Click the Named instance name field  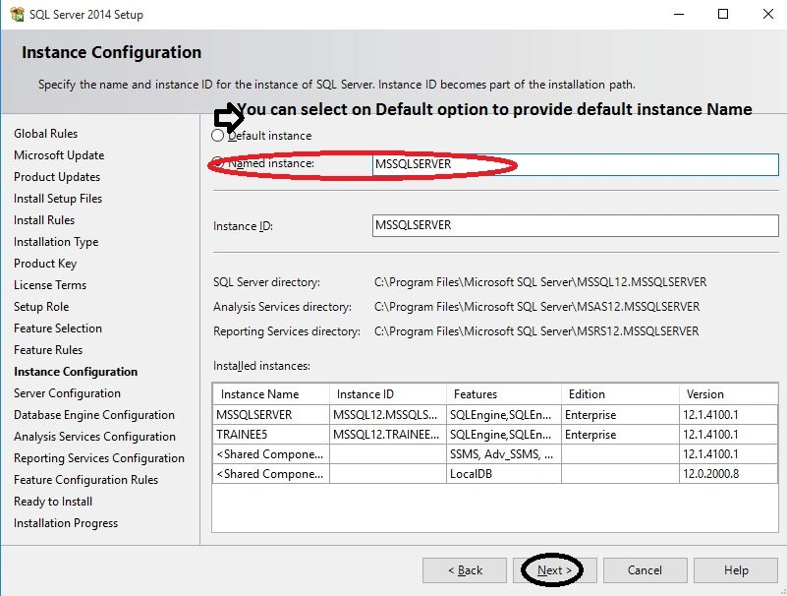[575, 164]
